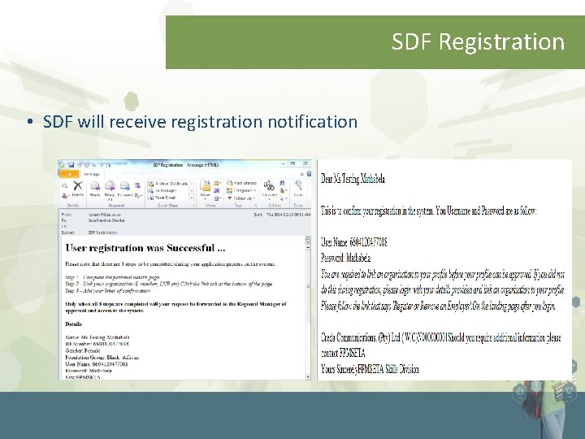Open the More respond options dropdown
585x439 pixels.
[138, 196]
